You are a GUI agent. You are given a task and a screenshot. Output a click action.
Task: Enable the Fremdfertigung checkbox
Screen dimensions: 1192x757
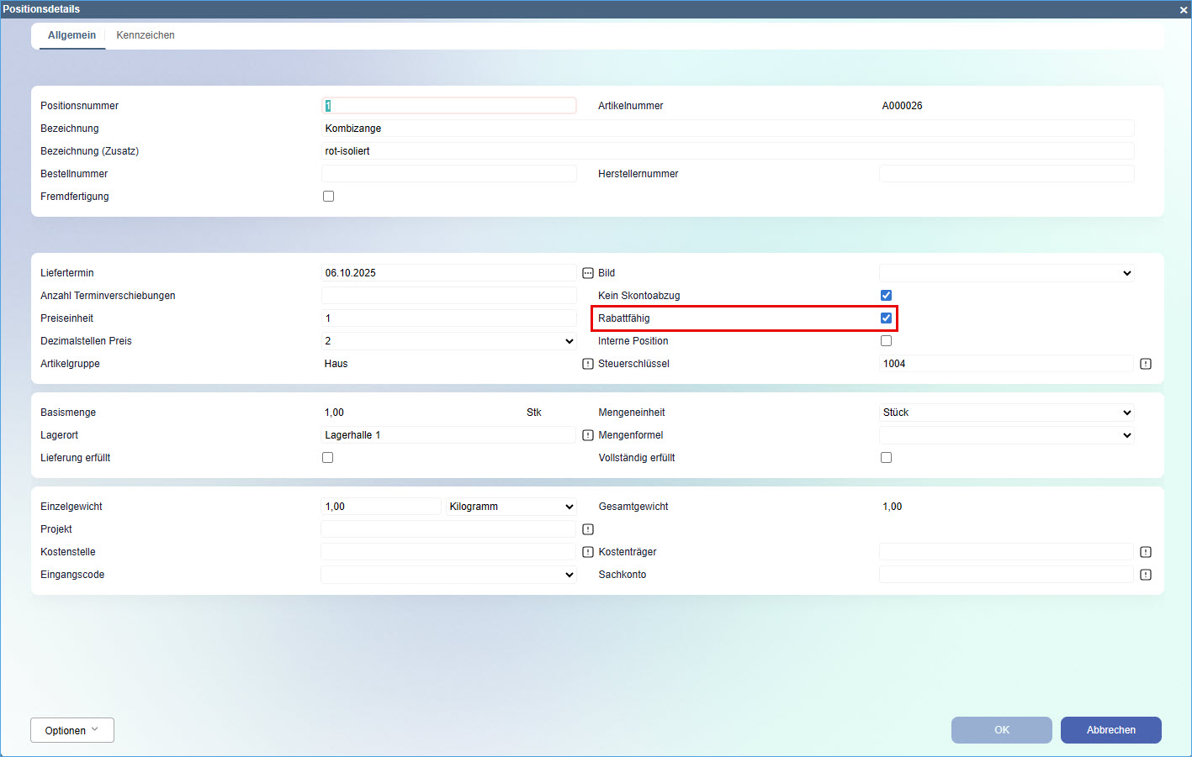(328, 197)
